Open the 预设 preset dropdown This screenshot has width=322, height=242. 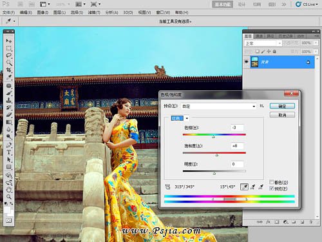pyautogui.click(x=218, y=106)
